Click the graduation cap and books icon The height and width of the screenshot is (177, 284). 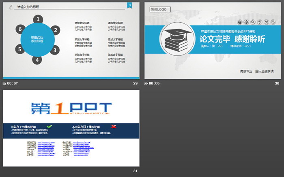coord(178,40)
